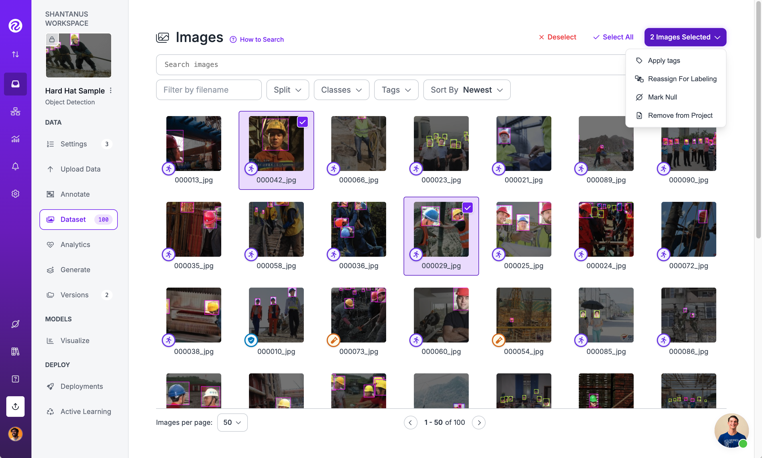Select Remove from Project menu item
The image size is (762, 458).
[680, 116]
